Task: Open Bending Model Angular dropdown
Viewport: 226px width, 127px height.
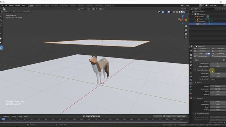Action: coord(218,79)
